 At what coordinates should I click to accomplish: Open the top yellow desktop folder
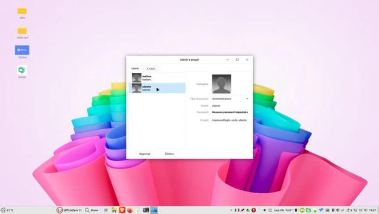click(22, 11)
